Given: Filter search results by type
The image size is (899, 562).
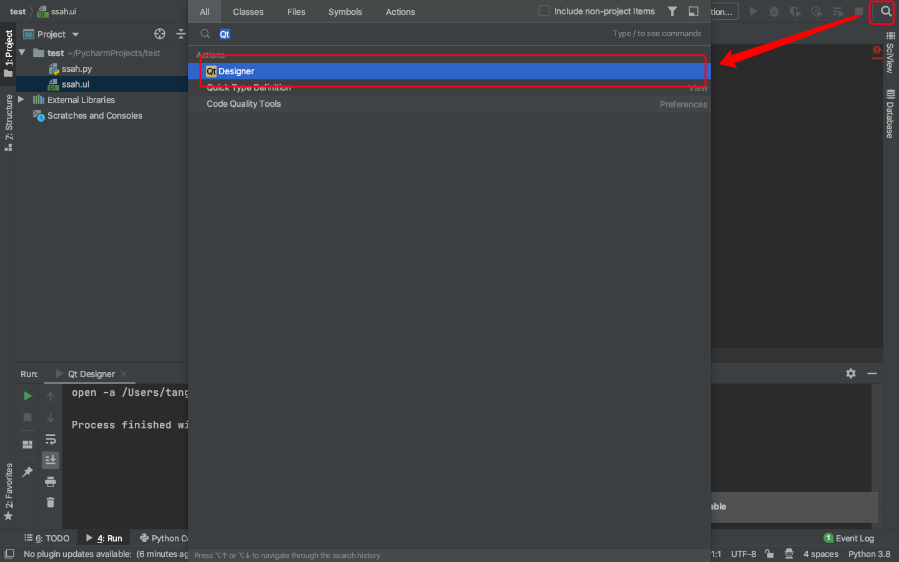Looking at the screenshot, I should coord(672,11).
